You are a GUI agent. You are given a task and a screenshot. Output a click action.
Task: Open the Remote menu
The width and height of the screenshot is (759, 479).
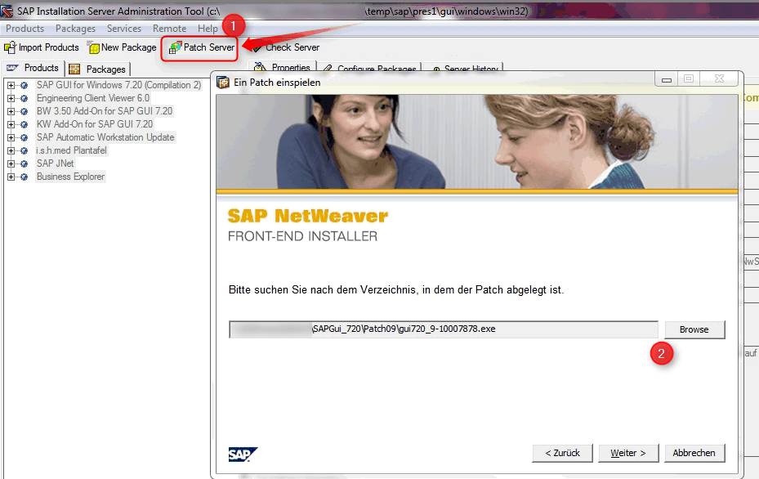click(169, 29)
